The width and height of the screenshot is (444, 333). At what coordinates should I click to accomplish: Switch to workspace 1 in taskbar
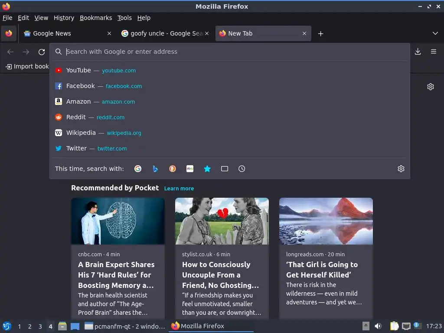tap(19, 326)
